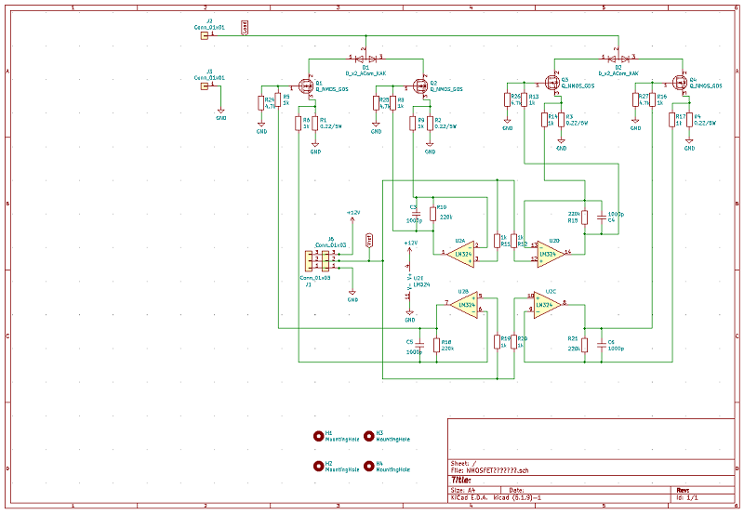Click the U2D LM324 op-amp symbol
The image size is (744, 514).
point(549,253)
